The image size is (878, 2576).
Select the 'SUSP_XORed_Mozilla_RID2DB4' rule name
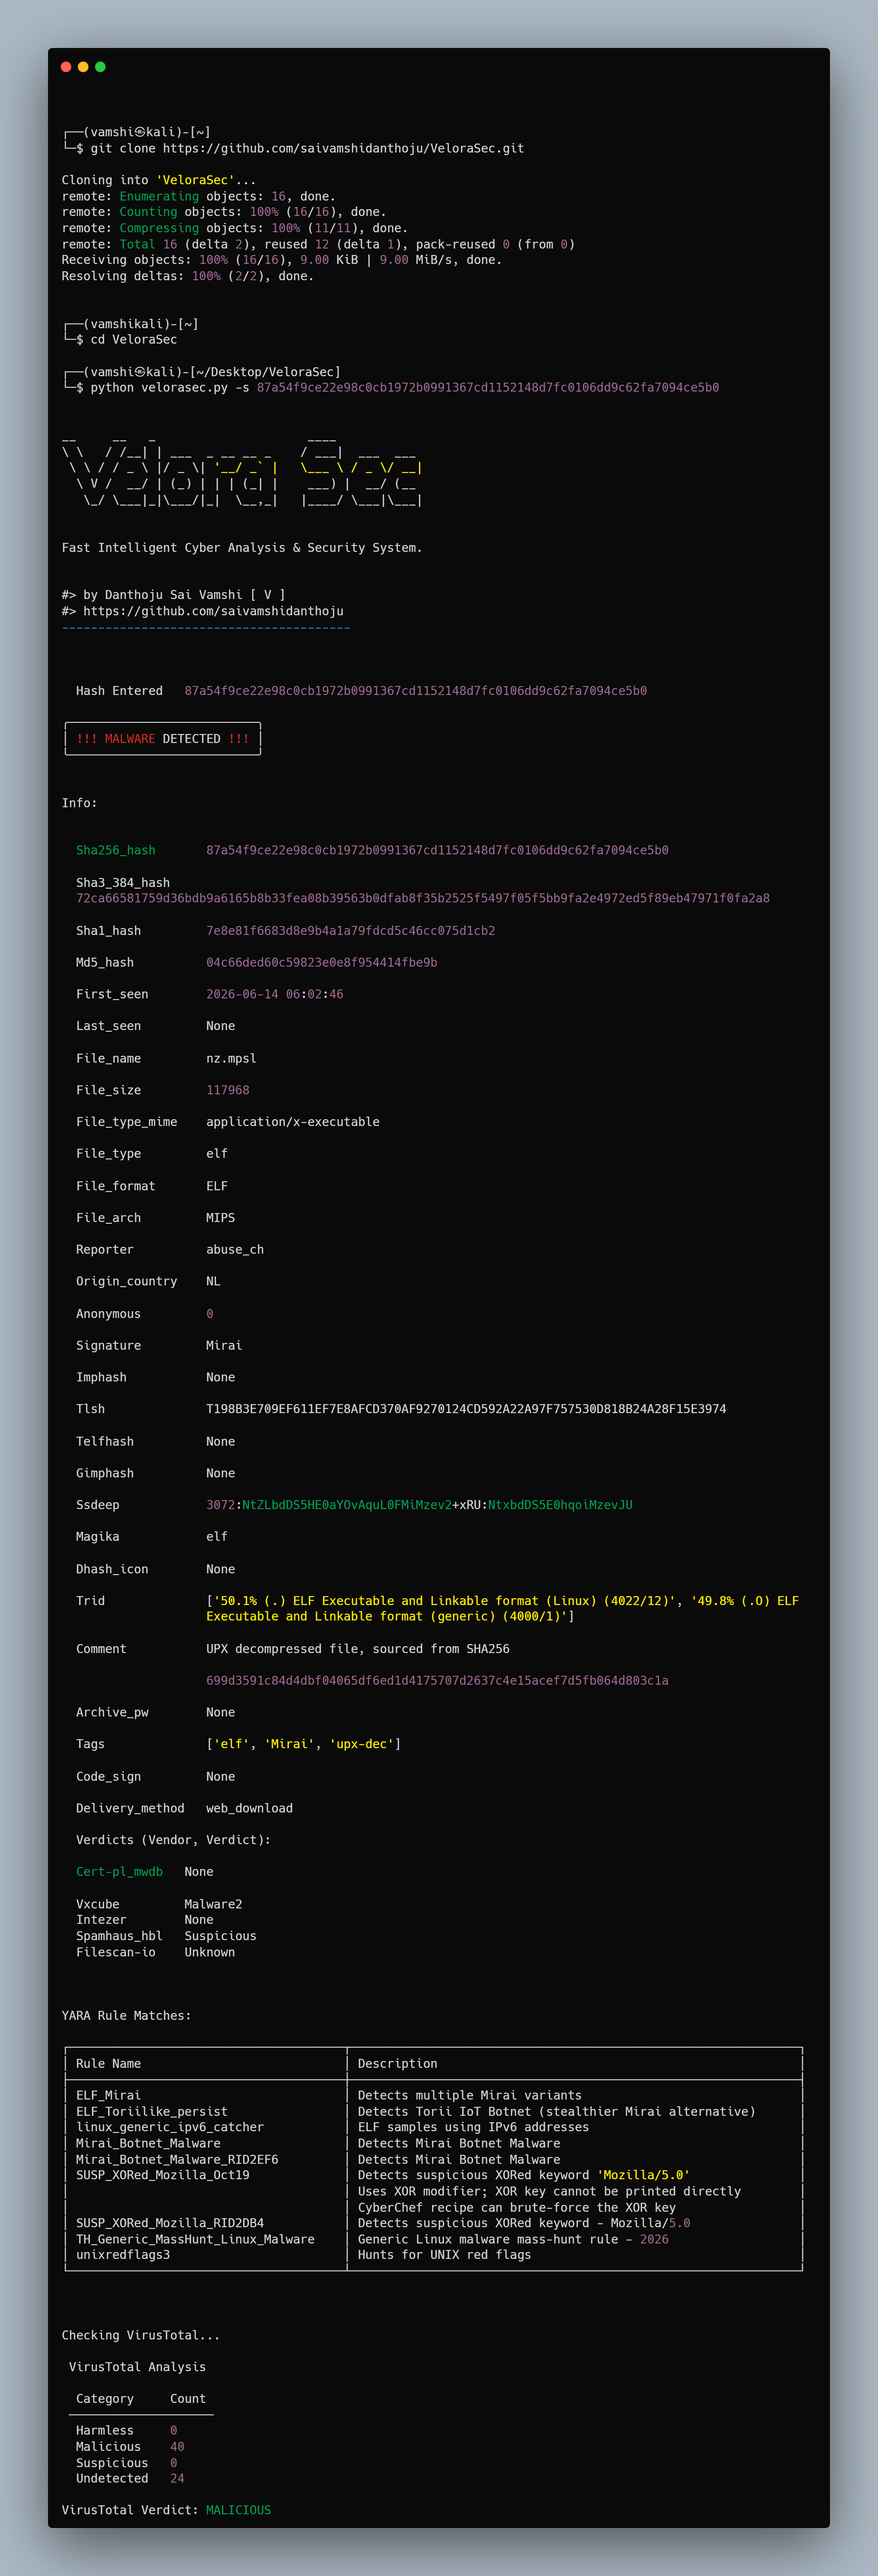[x=170, y=2223]
